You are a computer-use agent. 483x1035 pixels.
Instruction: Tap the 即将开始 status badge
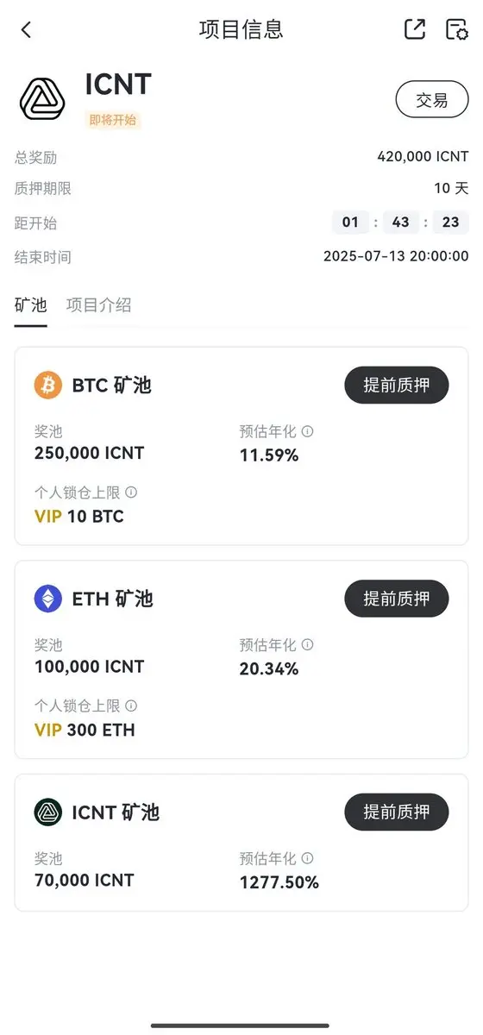click(x=113, y=120)
